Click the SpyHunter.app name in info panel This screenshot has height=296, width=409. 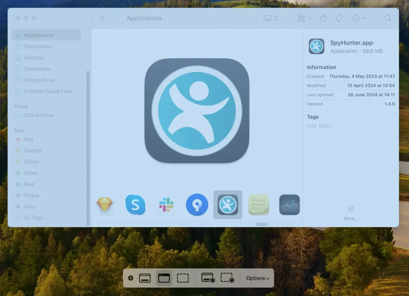[351, 43]
